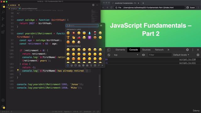Split the VS Code editor right
This screenshot has width=201, height=113.
point(93,5)
